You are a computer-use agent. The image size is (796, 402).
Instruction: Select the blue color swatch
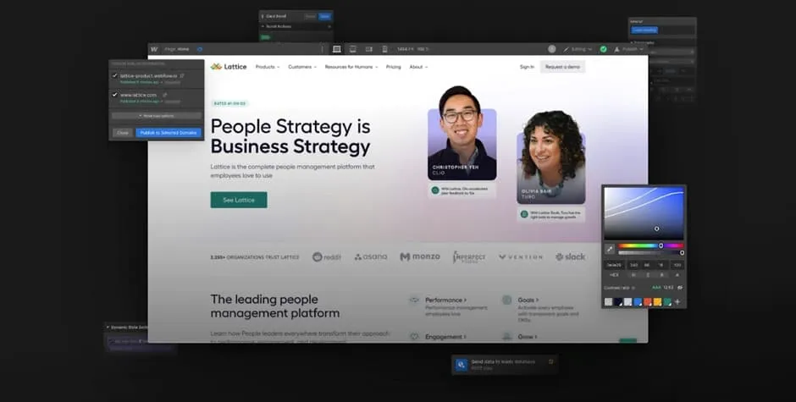click(638, 302)
